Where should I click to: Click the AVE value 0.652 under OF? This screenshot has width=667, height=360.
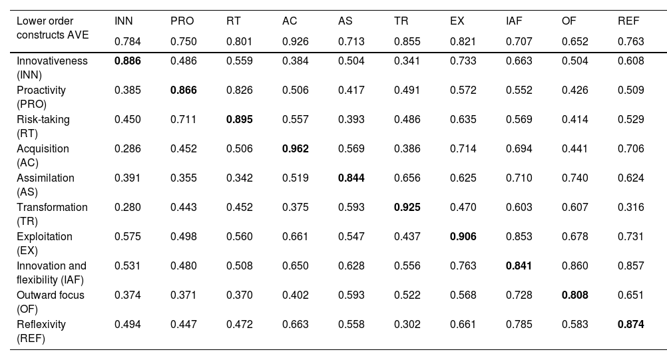coord(575,41)
